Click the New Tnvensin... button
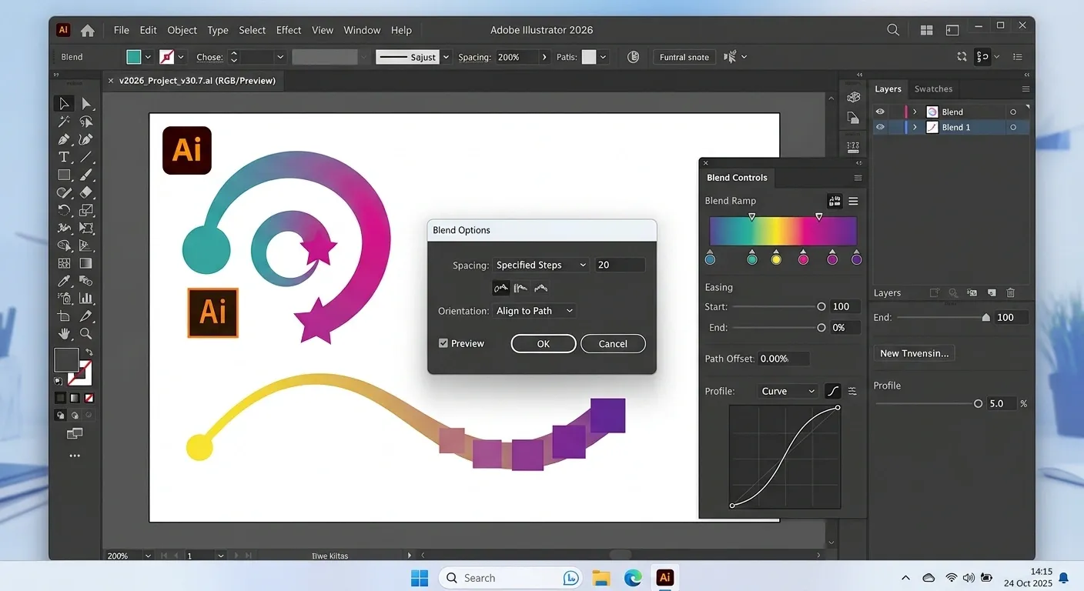This screenshot has height=591, width=1084. point(915,353)
